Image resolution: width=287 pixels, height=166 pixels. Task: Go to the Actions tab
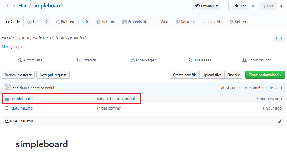[105, 22]
